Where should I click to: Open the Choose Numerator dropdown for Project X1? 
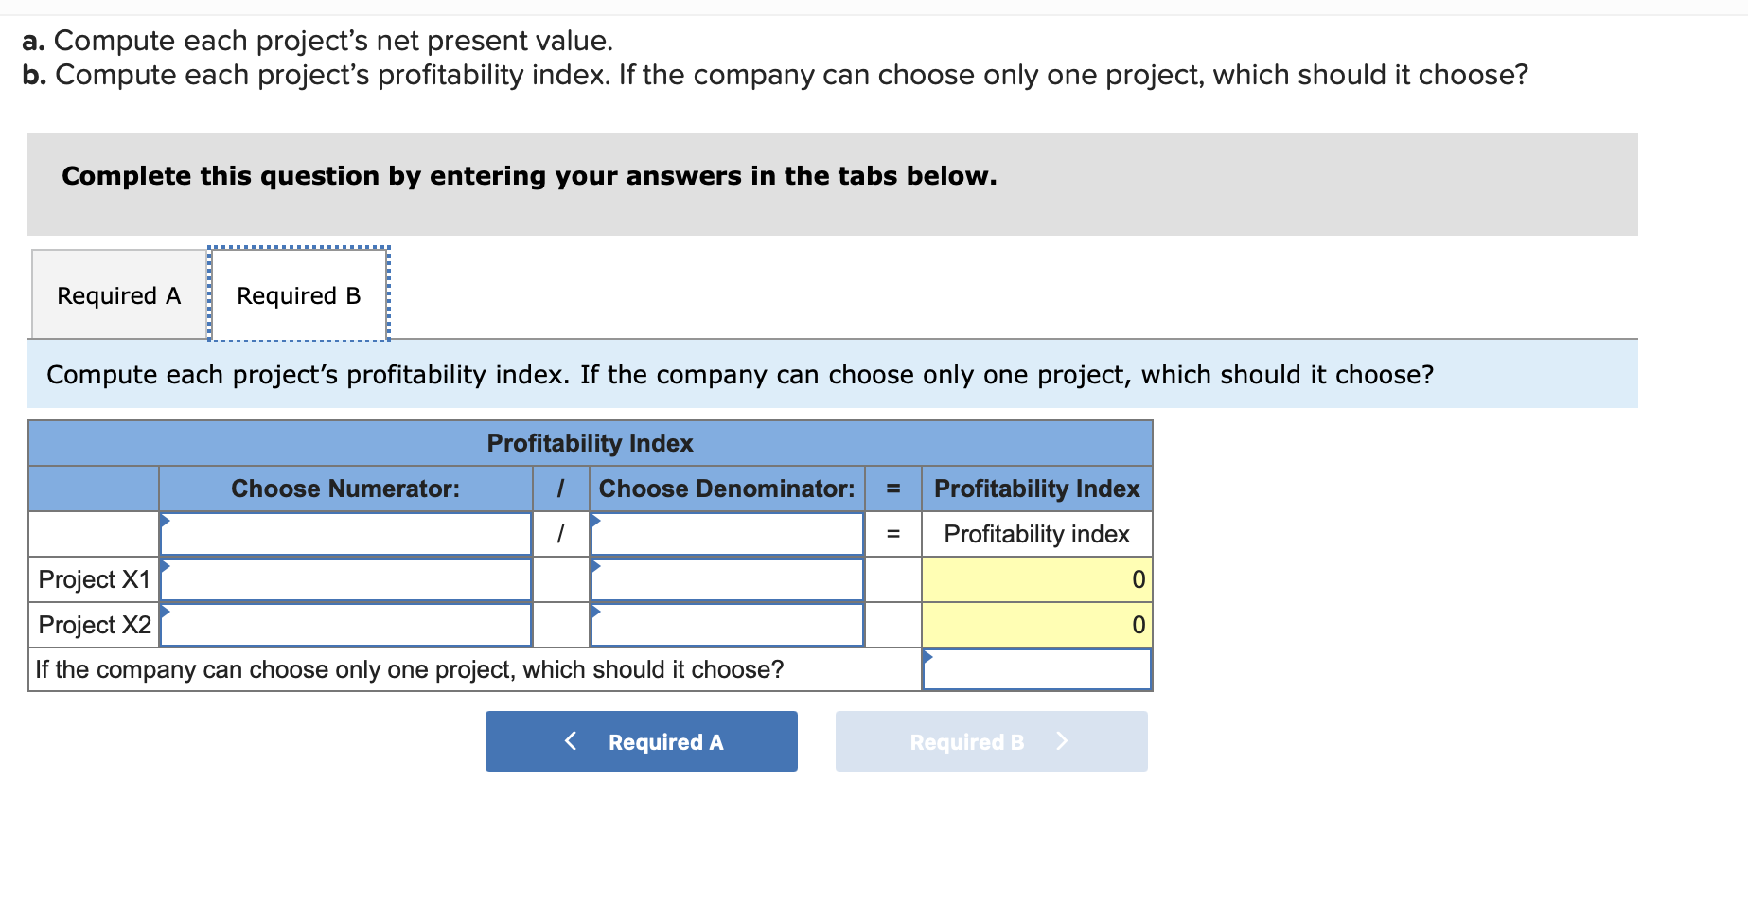click(x=345, y=578)
